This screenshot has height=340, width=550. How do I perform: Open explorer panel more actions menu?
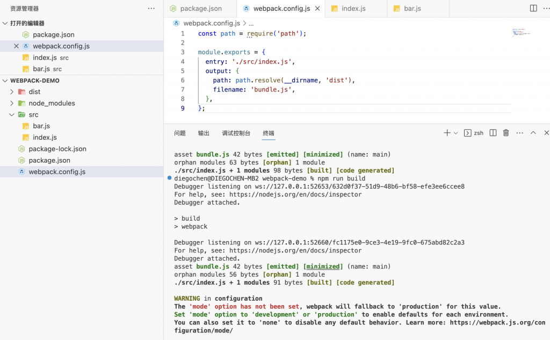[x=151, y=9]
